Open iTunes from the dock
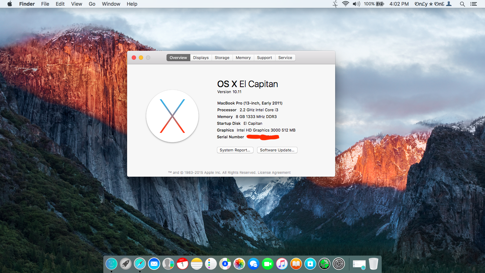Viewport: 485px width, 273px height. pos(282,264)
